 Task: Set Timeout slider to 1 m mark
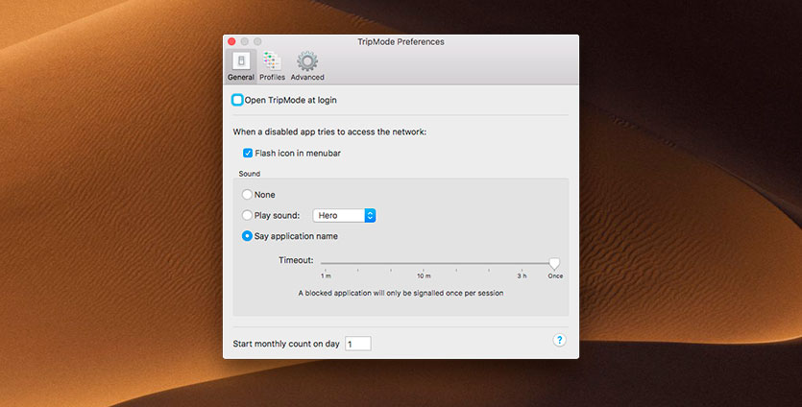[326, 263]
